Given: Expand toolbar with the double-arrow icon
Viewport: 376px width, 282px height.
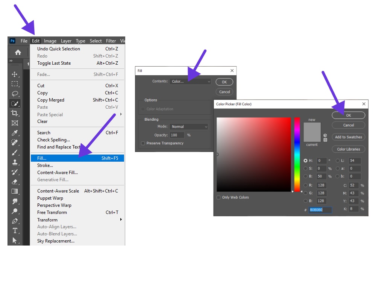Looking at the screenshot, I should coord(11,61).
